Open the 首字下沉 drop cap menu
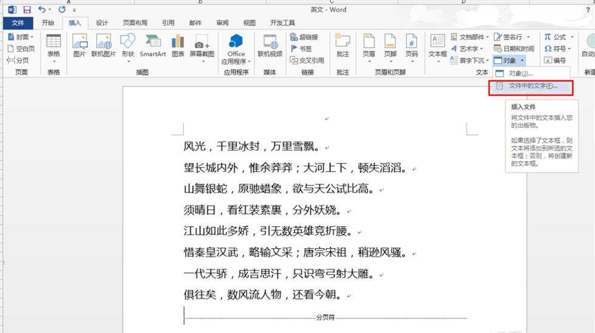This screenshot has width=595, height=333. (x=470, y=60)
